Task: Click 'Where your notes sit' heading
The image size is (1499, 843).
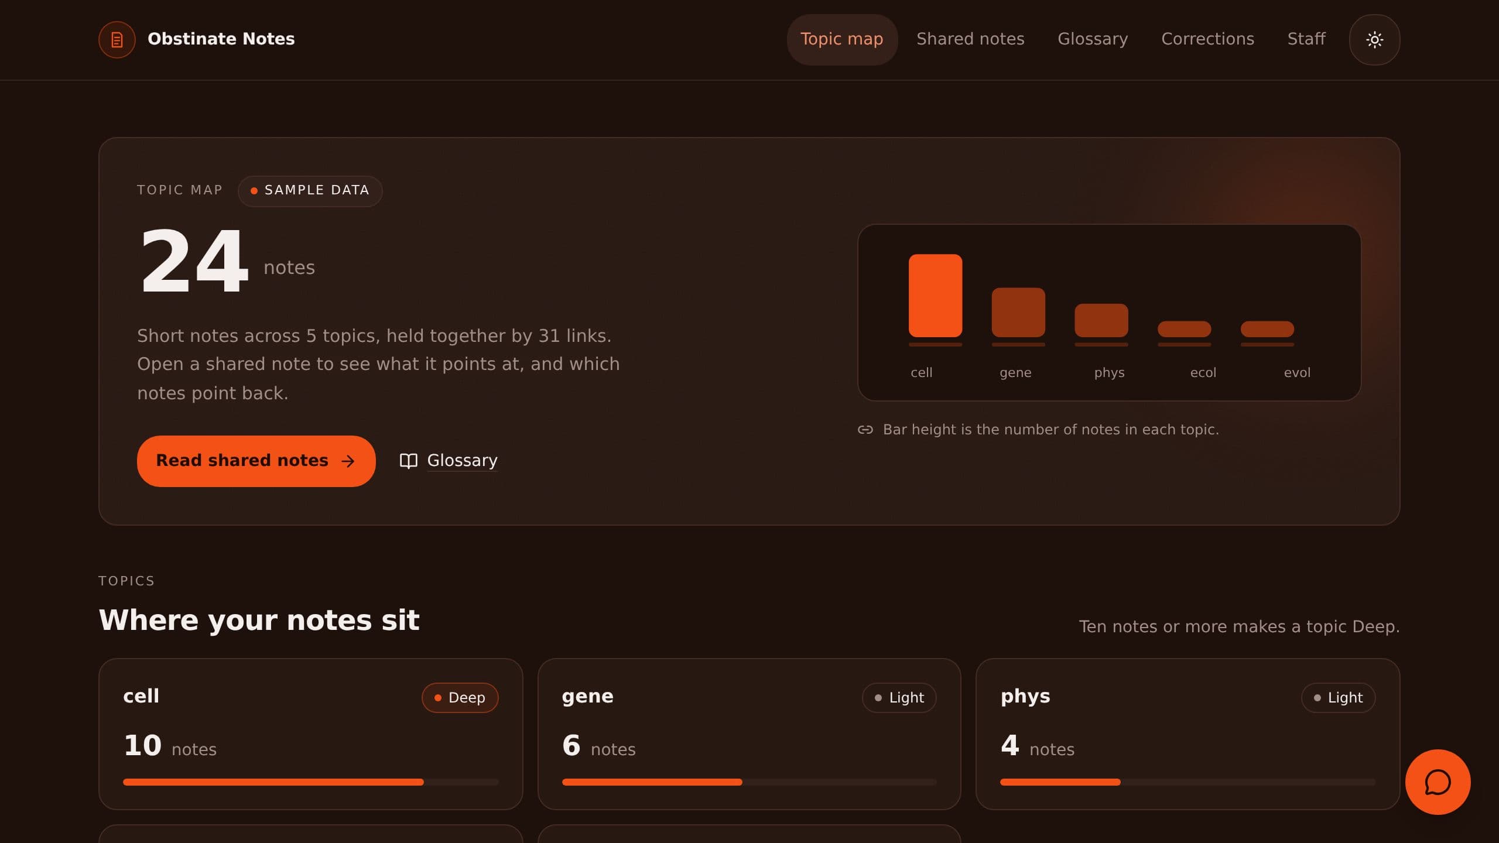Action: click(259, 620)
